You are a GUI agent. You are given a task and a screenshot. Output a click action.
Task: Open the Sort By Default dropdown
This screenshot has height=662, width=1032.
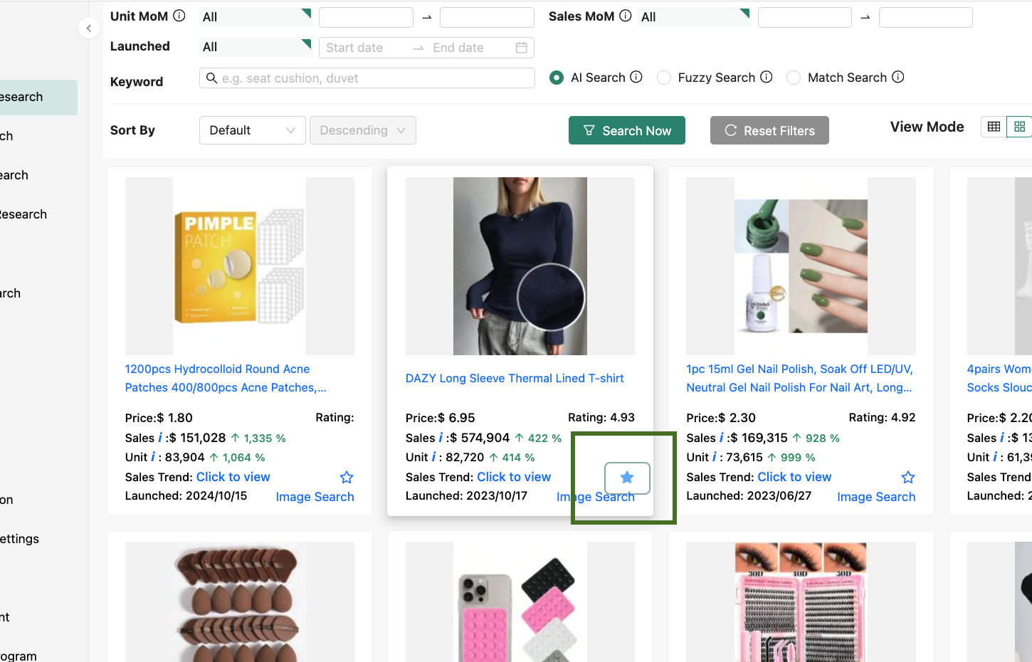[x=252, y=130]
